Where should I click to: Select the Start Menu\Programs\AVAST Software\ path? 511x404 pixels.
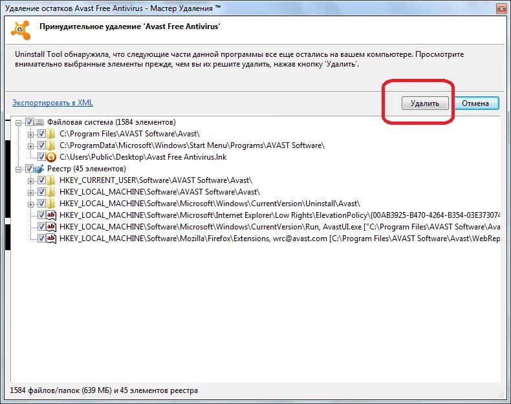(x=192, y=145)
